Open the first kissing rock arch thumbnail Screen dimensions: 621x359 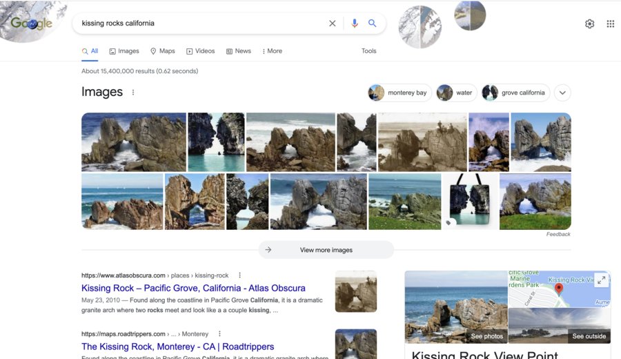tap(134, 142)
